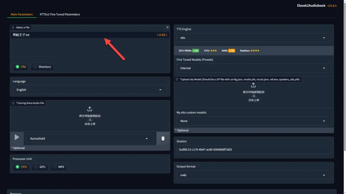Click the v25.8.5 version label
The width and height of the screenshot is (346, 194).
coord(332,6)
